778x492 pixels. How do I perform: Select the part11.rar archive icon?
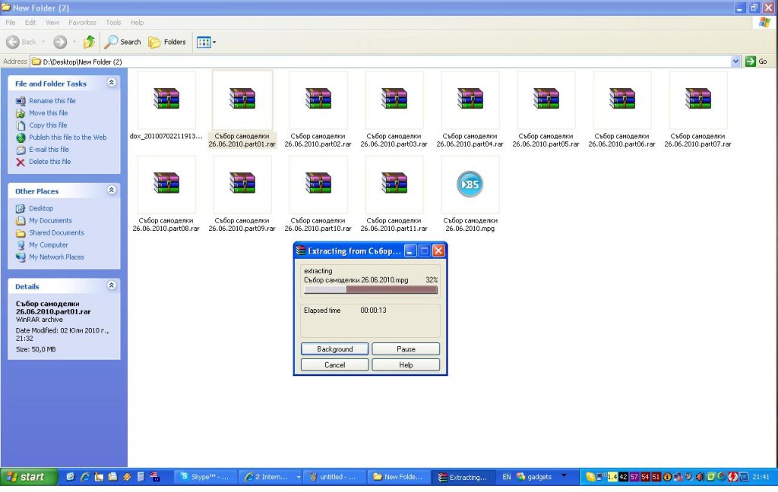tap(394, 184)
